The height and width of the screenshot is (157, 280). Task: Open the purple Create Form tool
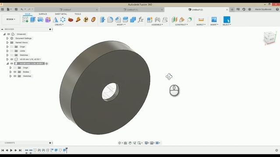pyautogui.click(x=48, y=20)
